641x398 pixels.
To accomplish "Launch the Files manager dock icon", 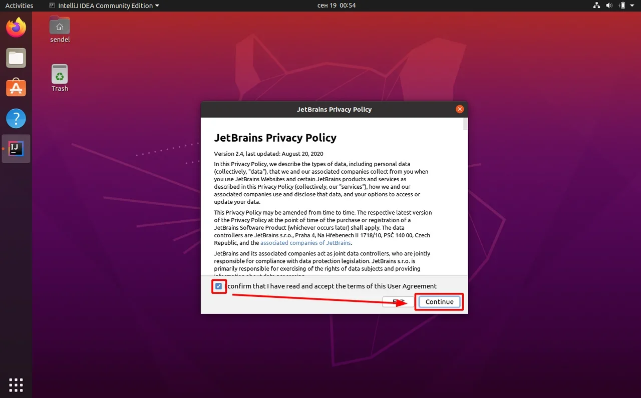I will [x=16, y=58].
